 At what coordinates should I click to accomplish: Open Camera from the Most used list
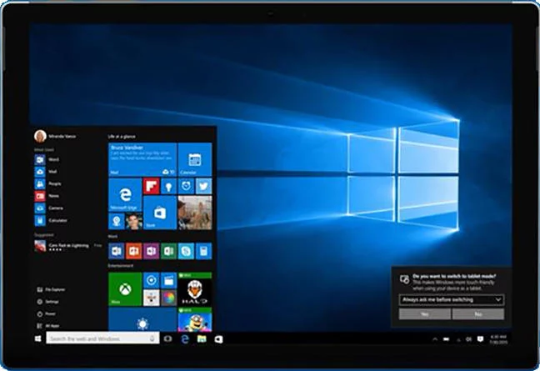(x=47, y=208)
